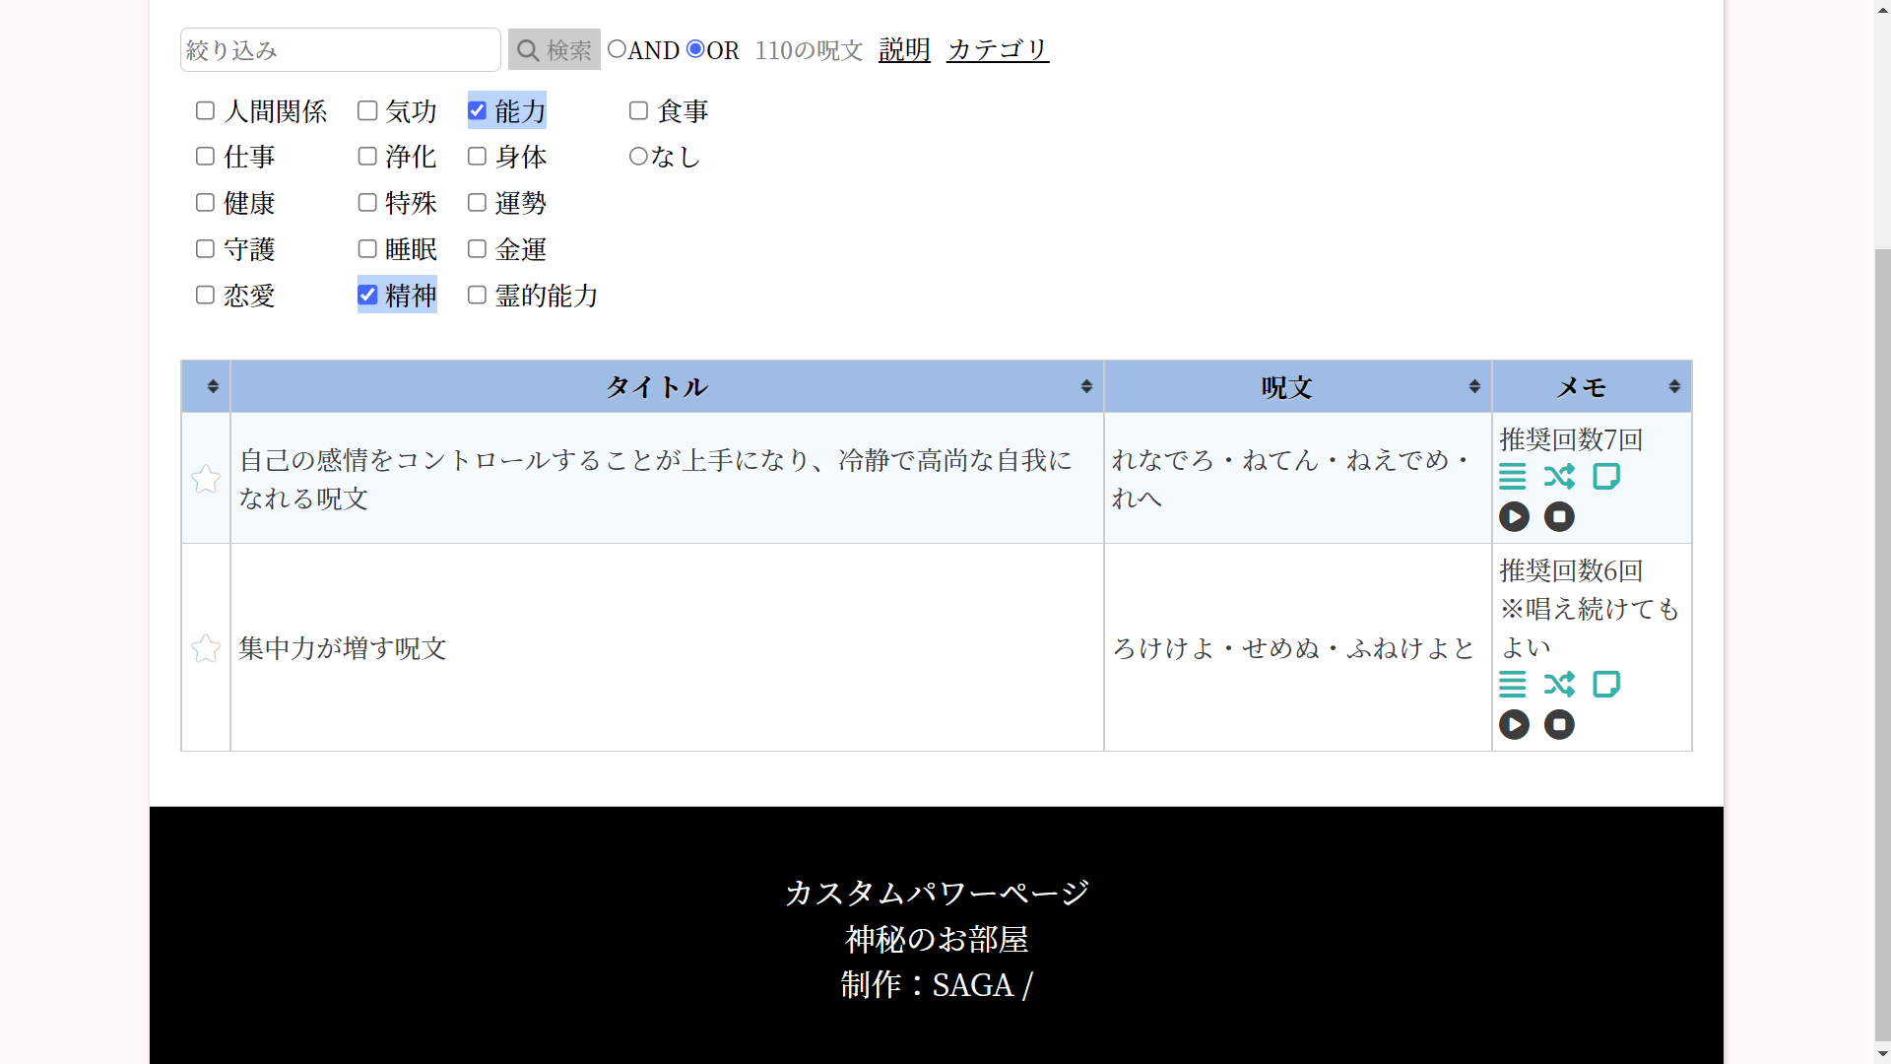Enable the 金運 category checkbox
1891x1064 pixels.
tap(478, 249)
